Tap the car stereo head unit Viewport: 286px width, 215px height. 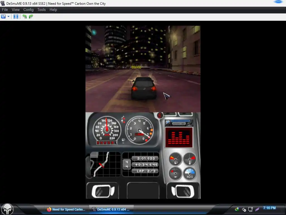pos(179,123)
